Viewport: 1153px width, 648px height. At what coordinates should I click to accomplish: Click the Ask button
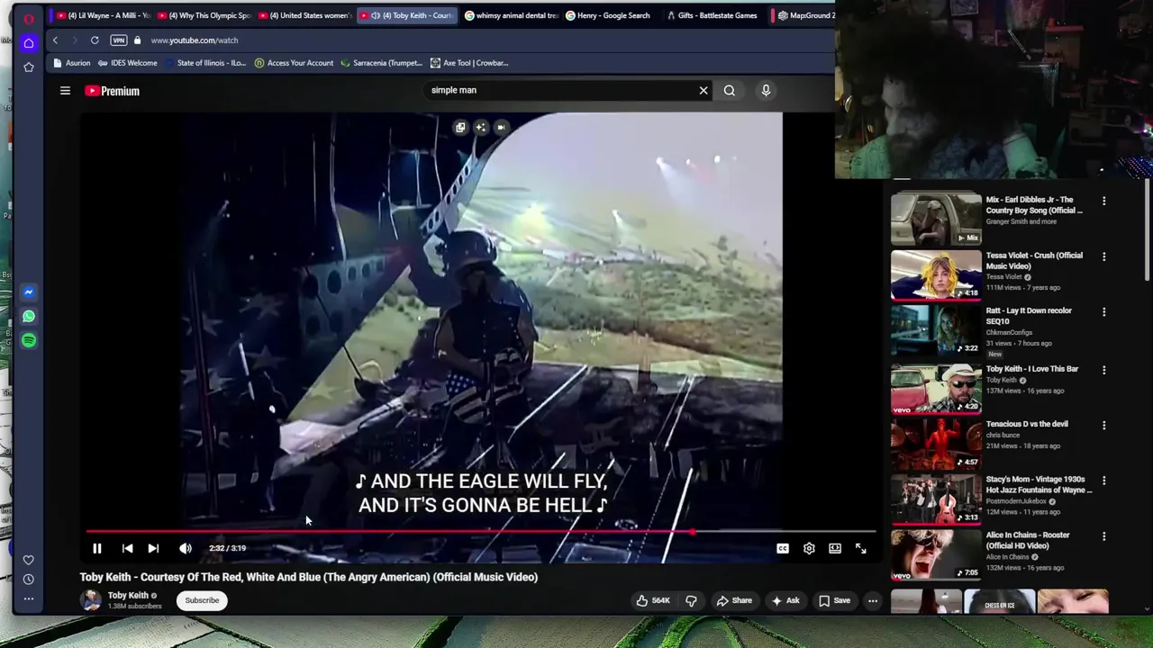point(785,600)
